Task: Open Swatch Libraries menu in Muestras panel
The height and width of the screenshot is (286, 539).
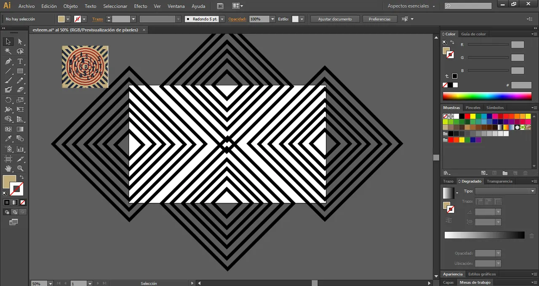Action: (x=447, y=173)
